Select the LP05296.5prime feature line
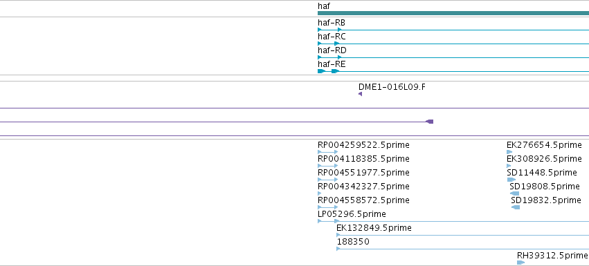This screenshot has height=266, width=589. [453, 221]
